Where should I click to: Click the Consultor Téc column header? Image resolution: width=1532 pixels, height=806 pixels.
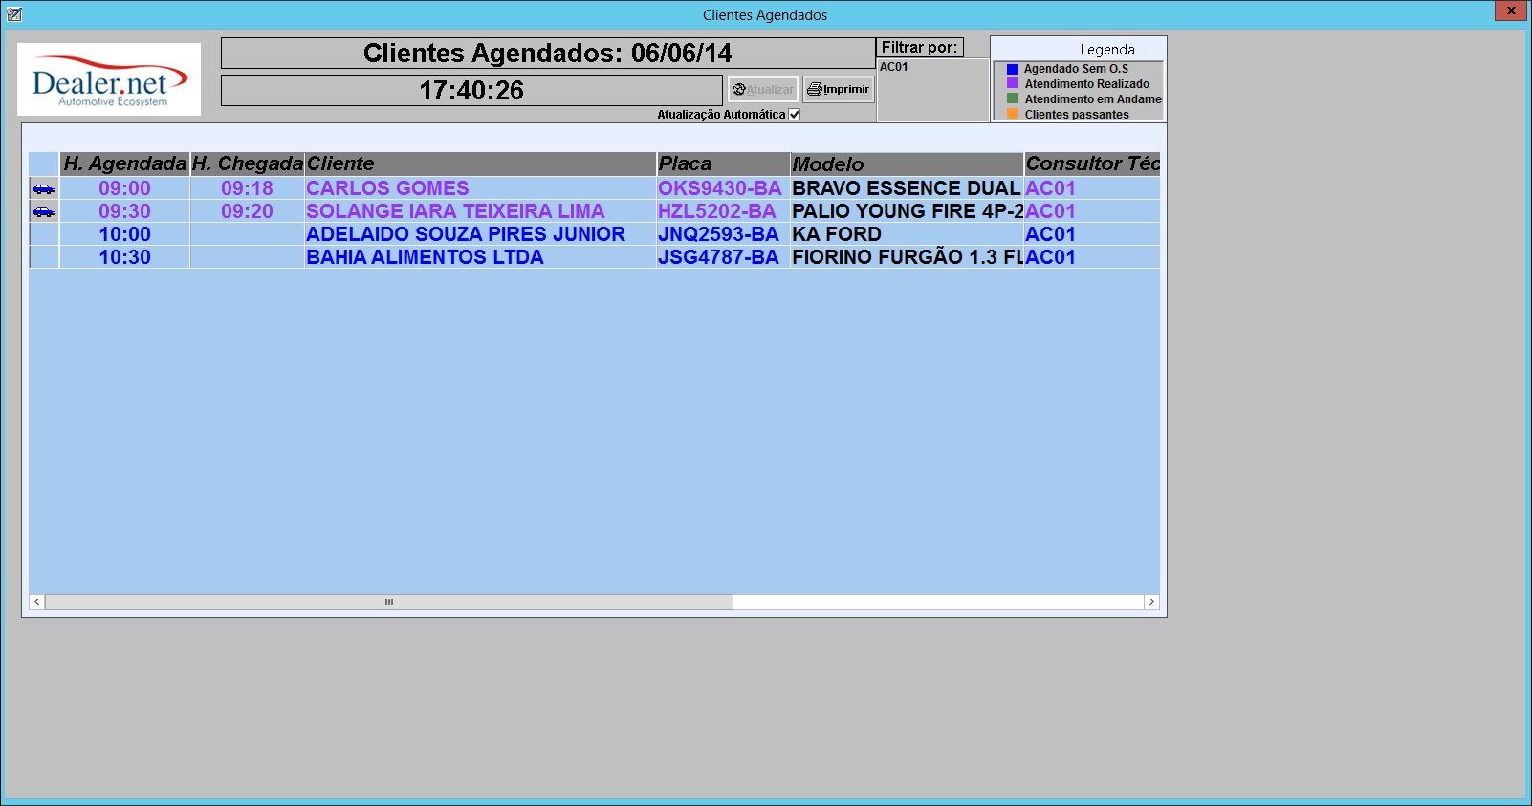pyautogui.click(x=1093, y=163)
